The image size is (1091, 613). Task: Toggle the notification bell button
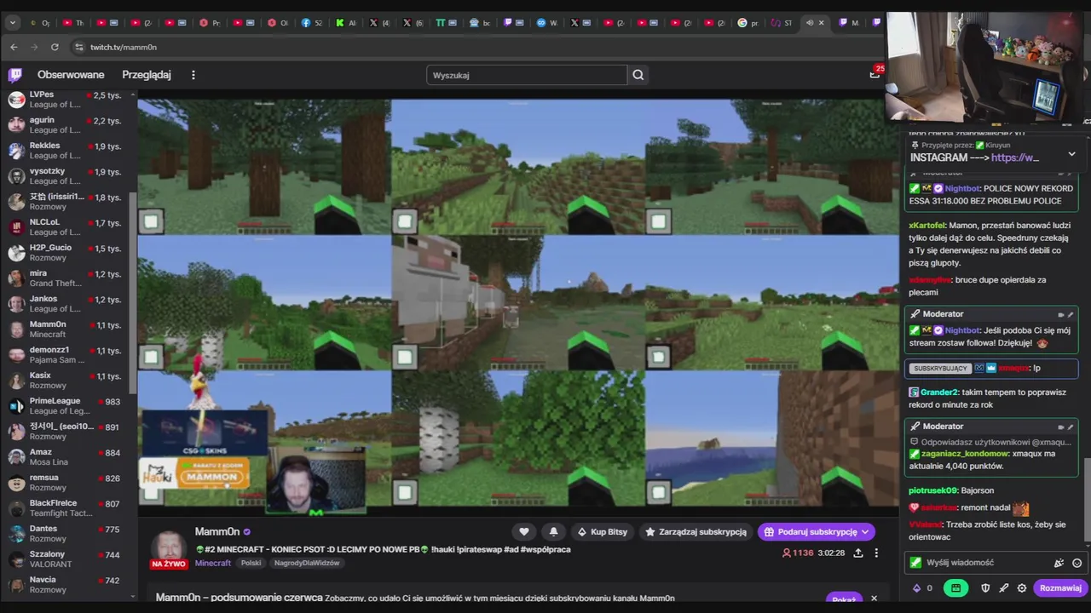pyautogui.click(x=553, y=532)
